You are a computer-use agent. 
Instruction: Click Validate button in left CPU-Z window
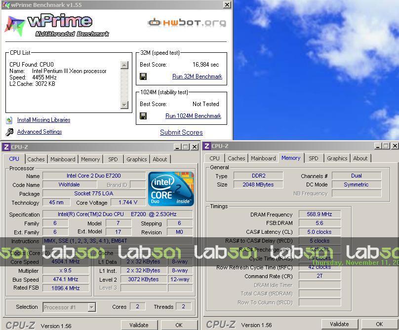[x=139, y=325]
